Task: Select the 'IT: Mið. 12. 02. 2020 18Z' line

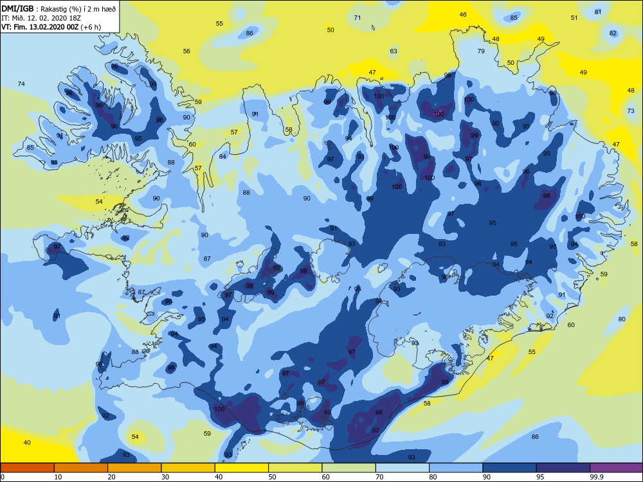Action: [41, 18]
